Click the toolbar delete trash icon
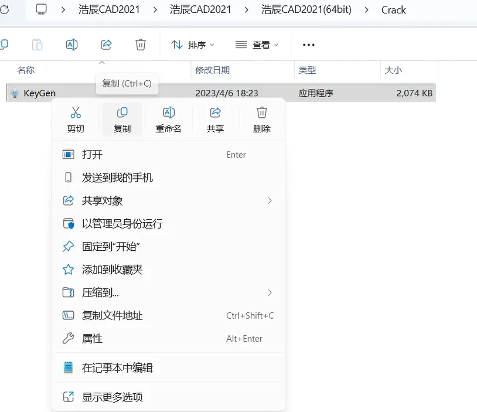The width and height of the screenshot is (477, 412). pyautogui.click(x=141, y=45)
